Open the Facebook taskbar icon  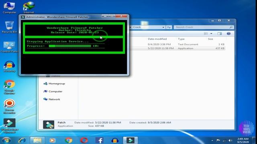[x=99, y=140]
